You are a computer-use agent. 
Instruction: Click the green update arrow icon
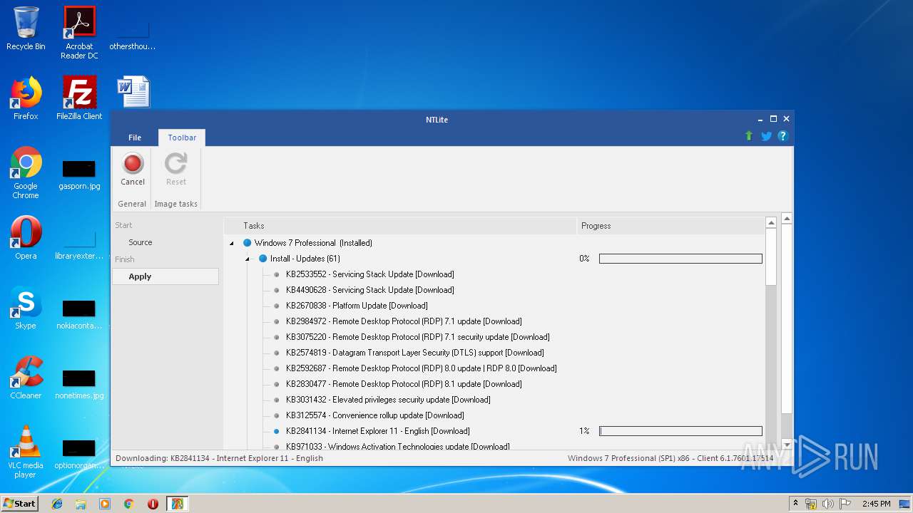(x=748, y=136)
